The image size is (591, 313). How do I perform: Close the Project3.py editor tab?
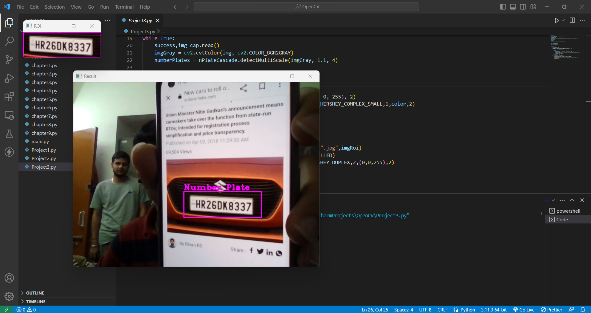coord(158,20)
